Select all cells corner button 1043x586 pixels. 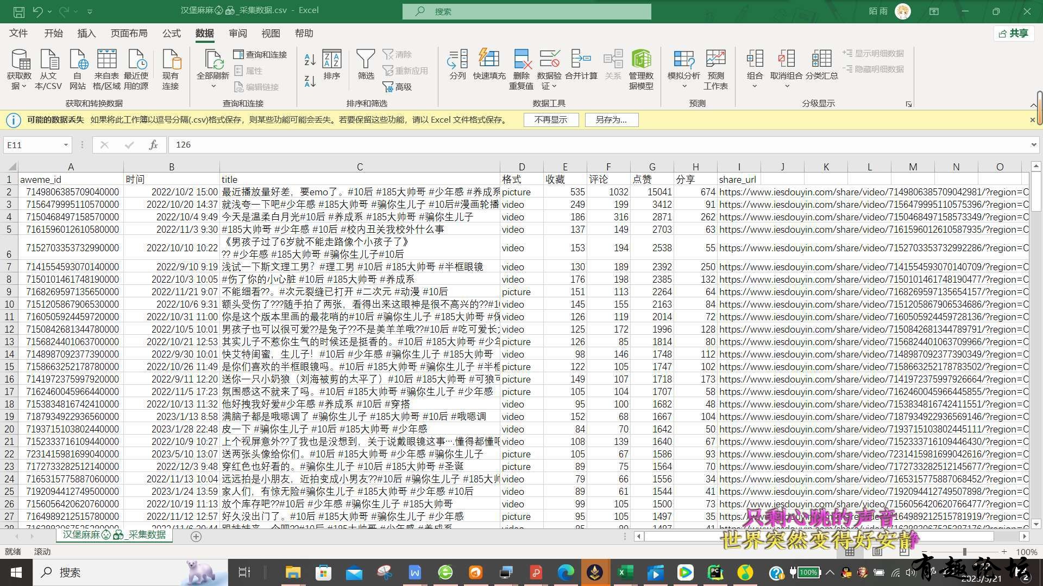10,167
